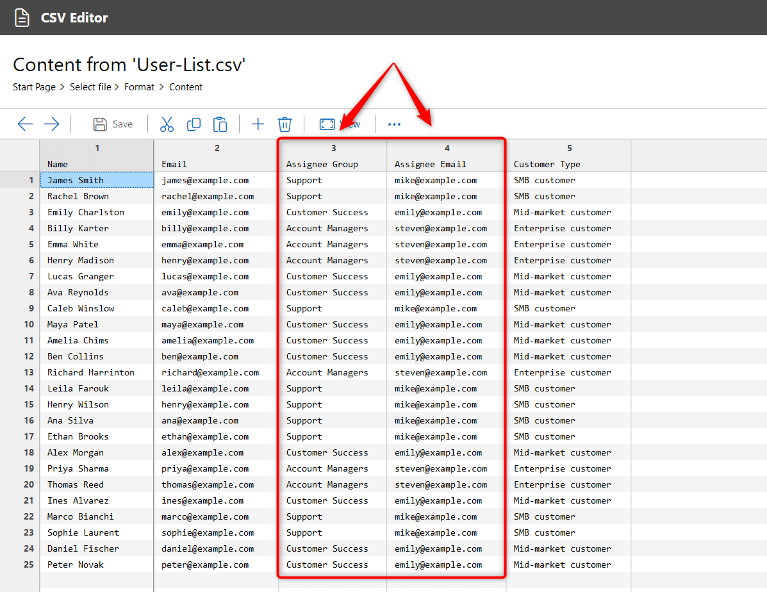Switch to the Content breadcrumb step

pyautogui.click(x=185, y=86)
